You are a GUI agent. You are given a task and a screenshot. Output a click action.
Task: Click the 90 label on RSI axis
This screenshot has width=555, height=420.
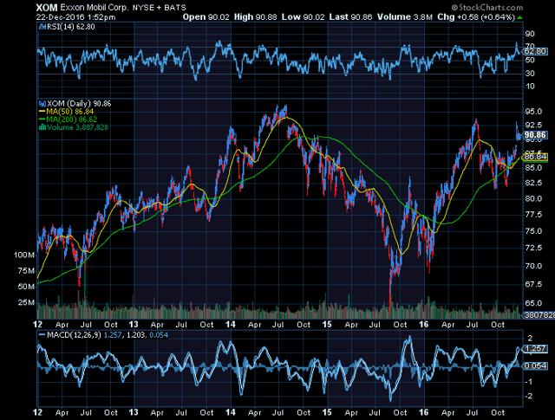530,34
